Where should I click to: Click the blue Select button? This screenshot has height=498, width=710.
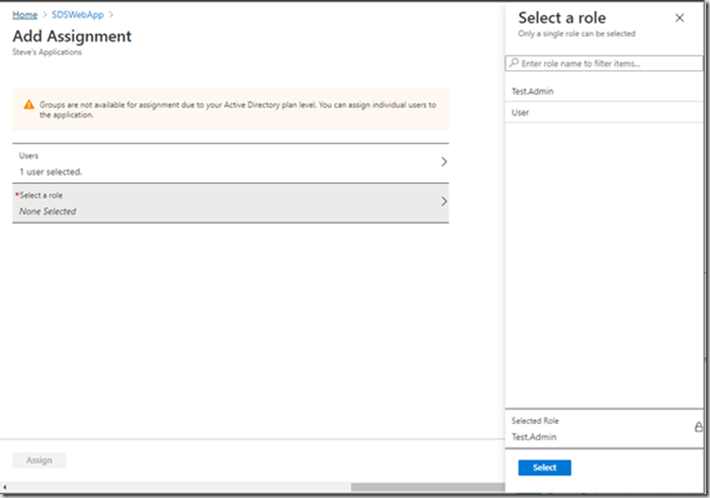[x=544, y=468]
